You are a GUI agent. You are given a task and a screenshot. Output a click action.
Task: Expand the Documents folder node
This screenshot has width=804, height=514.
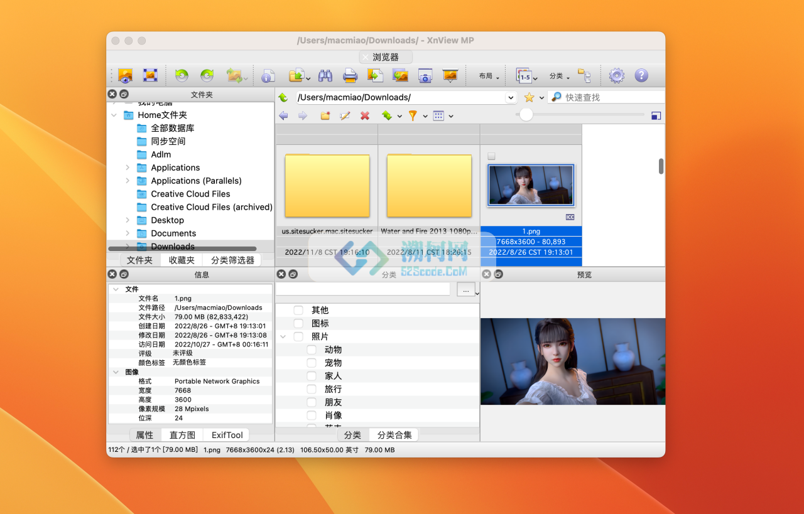point(128,233)
